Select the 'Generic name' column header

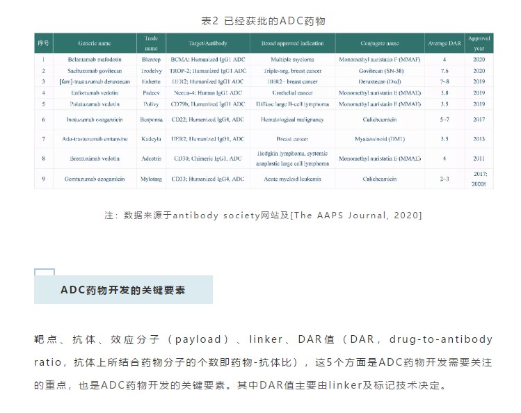click(95, 43)
